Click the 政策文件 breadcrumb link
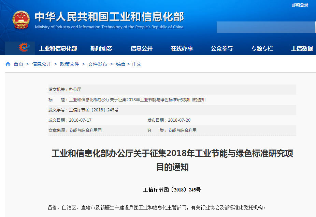 tap(70, 64)
